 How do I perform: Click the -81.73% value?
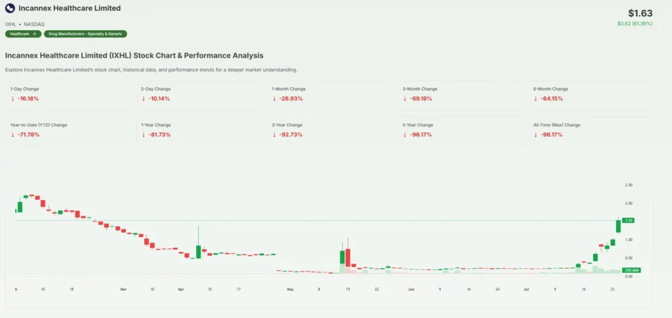tap(159, 135)
